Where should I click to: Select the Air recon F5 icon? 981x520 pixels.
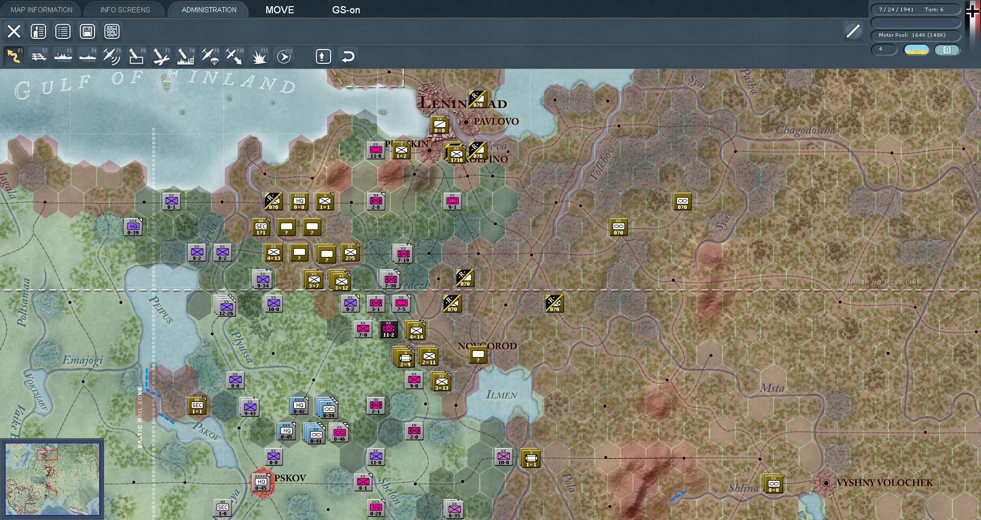pos(112,56)
